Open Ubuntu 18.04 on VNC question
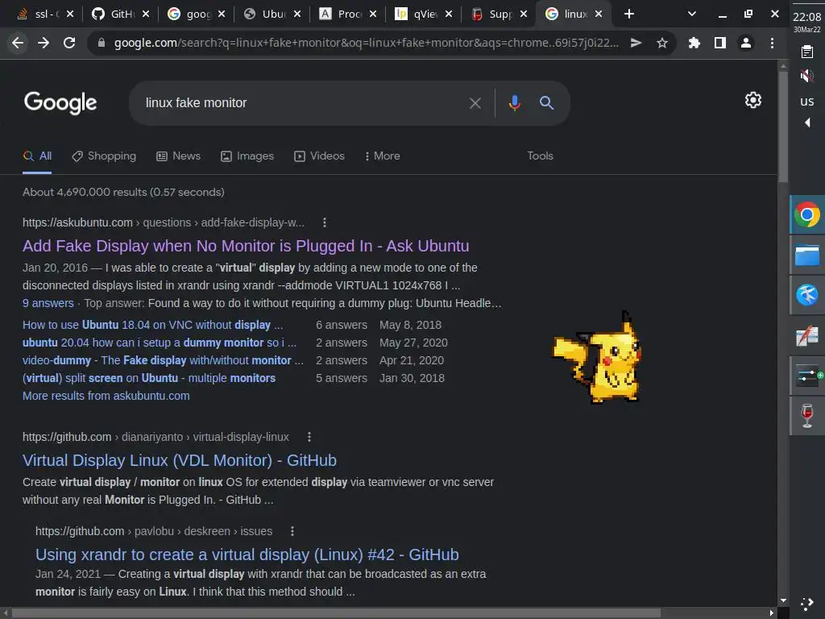 click(x=152, y=325)
